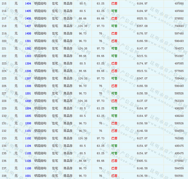Click room number 1301
188x179 pixels.
pyautogui.click(x=28, y=41)
